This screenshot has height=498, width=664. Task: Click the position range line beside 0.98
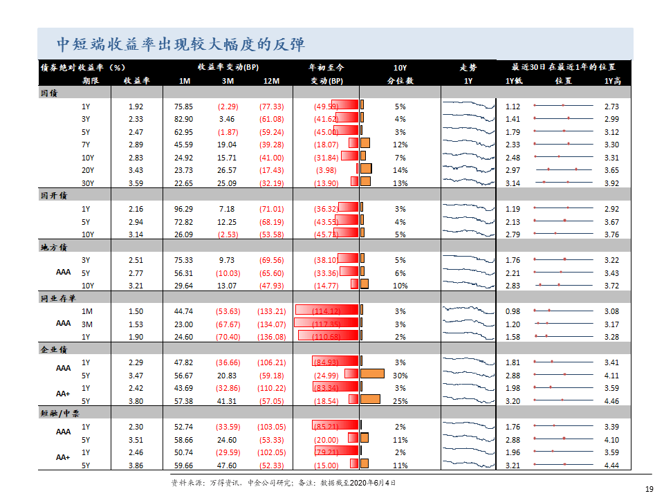tap(563, 311)
